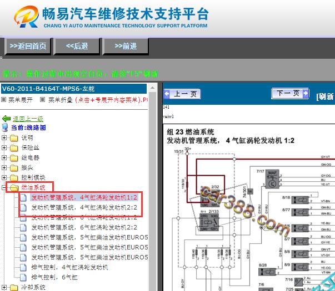Select the 燃油系统 tree label
335x291 pixels.
click(x=33, y=187)
